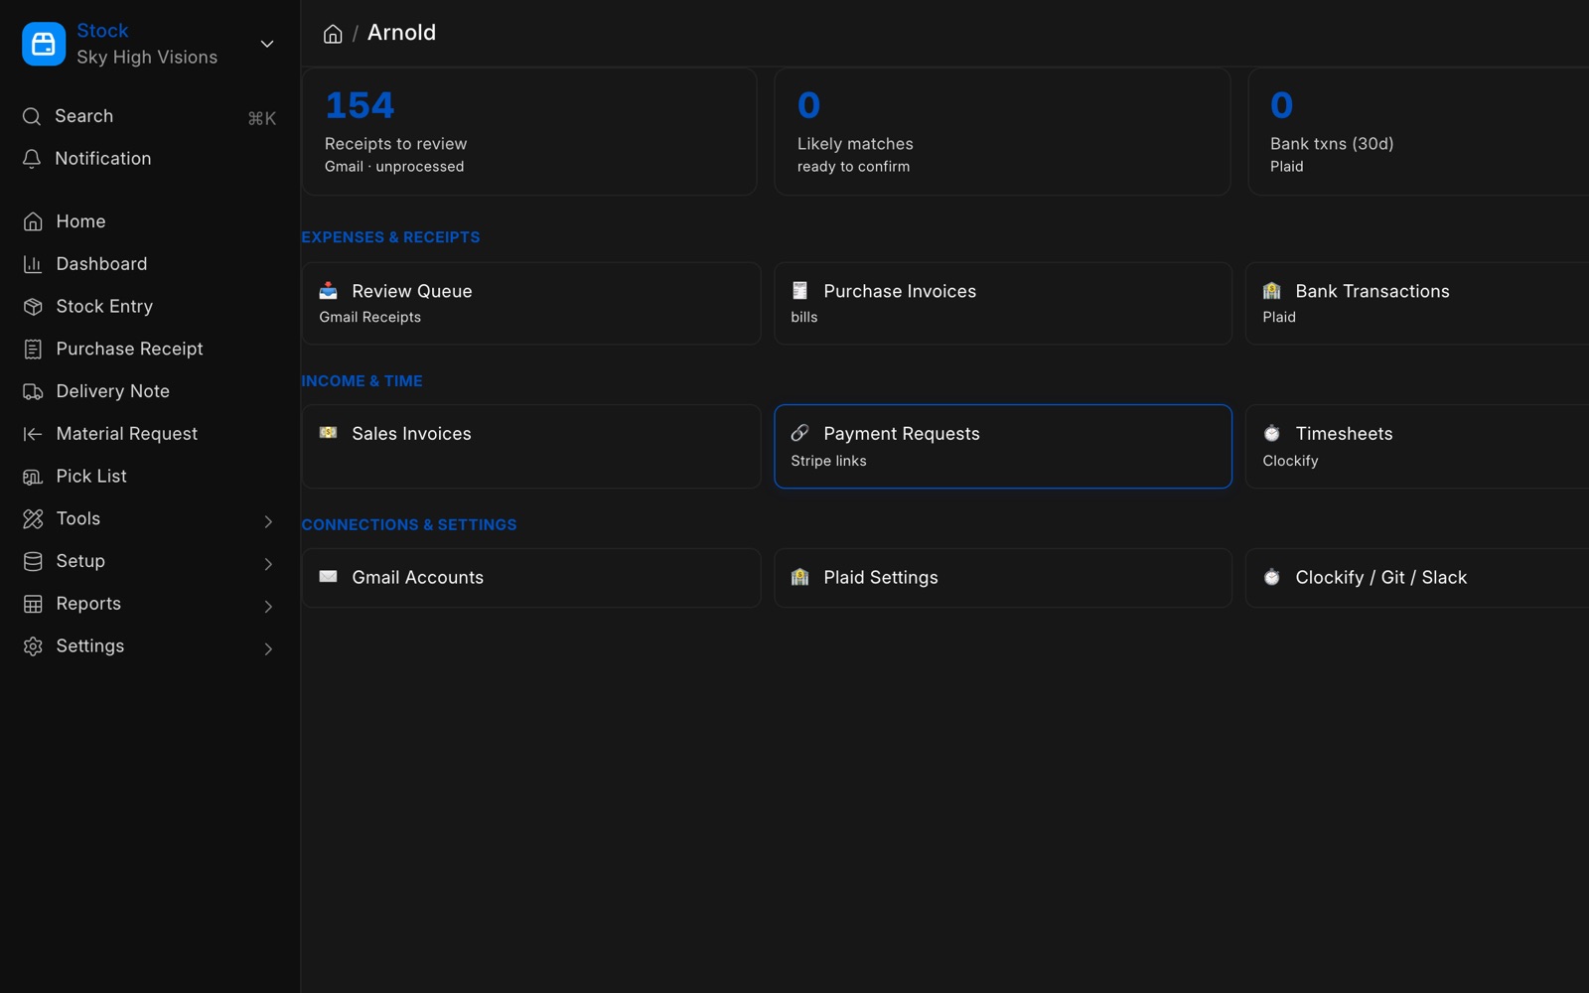1589x993 pixels.
Task: Open the Gmail Accounts card title
Action: tap(417, 578)
